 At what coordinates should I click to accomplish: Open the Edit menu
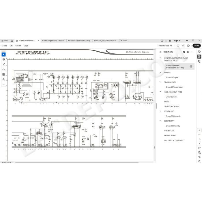pos(11,46)
